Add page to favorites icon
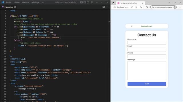183x102 pixels. (x=141, y=7)
